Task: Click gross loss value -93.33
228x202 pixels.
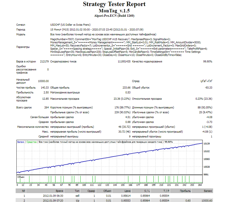Action: (x=208, y=88)
